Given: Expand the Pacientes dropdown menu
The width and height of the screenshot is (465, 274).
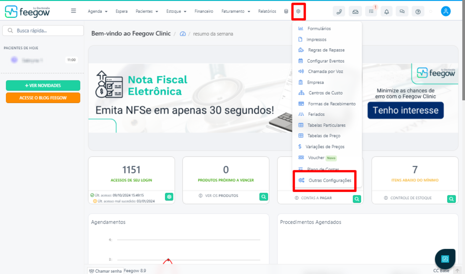Looking at the screenshot, I should pos(147,11).
